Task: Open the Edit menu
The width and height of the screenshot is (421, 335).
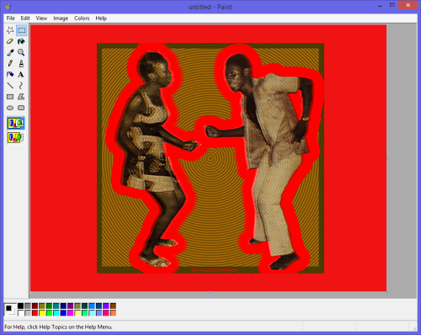Action: coord(25,19)
